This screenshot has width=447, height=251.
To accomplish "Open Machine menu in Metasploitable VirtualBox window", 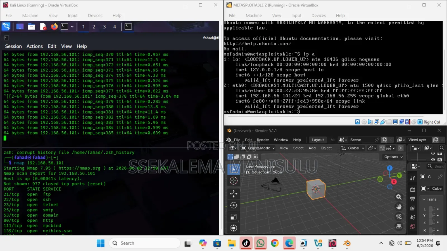I will [254, 16].
